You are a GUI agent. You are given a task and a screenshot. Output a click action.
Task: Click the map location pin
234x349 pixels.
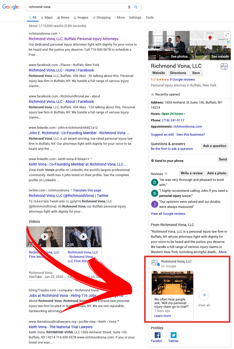point(210,38)
